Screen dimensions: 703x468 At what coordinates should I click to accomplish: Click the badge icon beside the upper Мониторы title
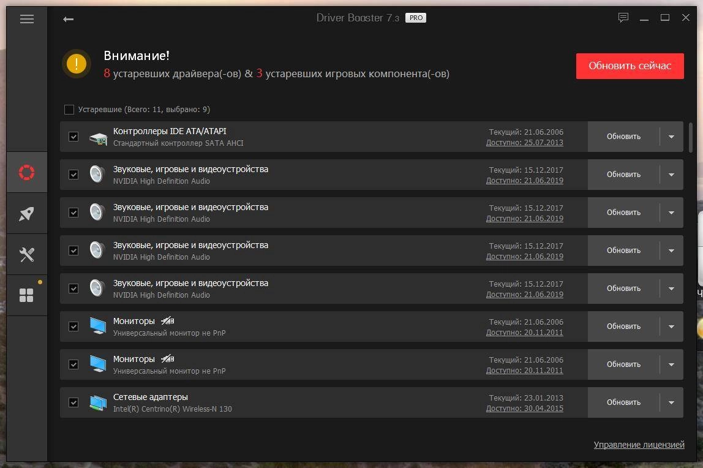168,321
